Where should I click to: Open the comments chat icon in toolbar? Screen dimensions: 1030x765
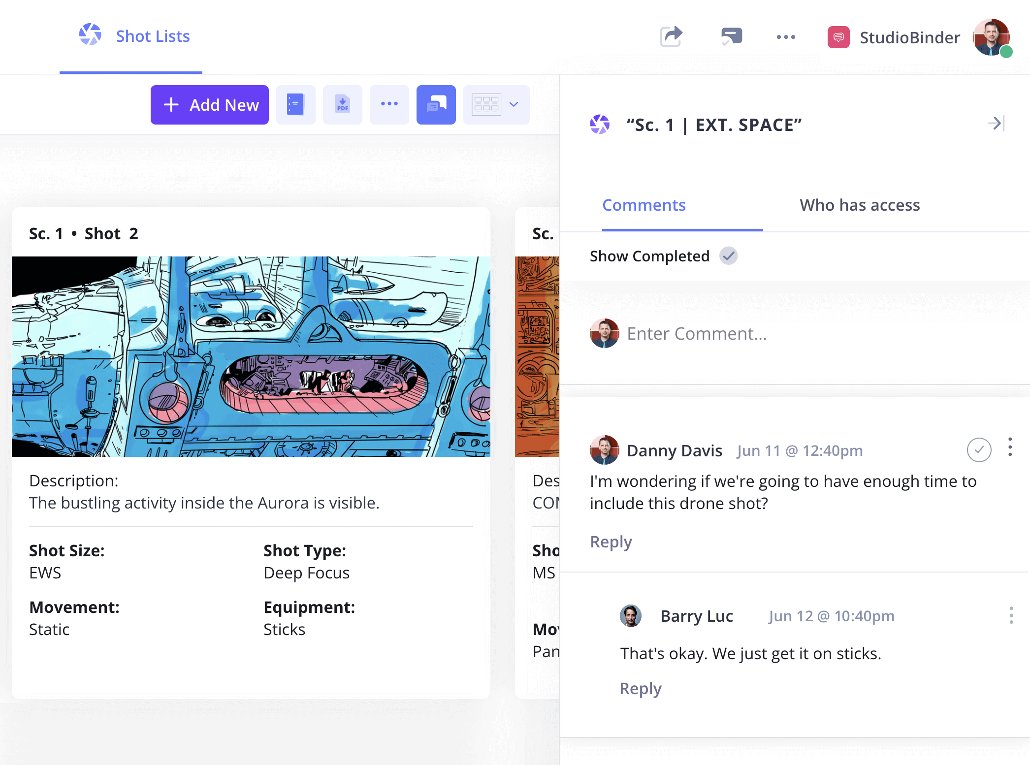[x=435, y=104]
